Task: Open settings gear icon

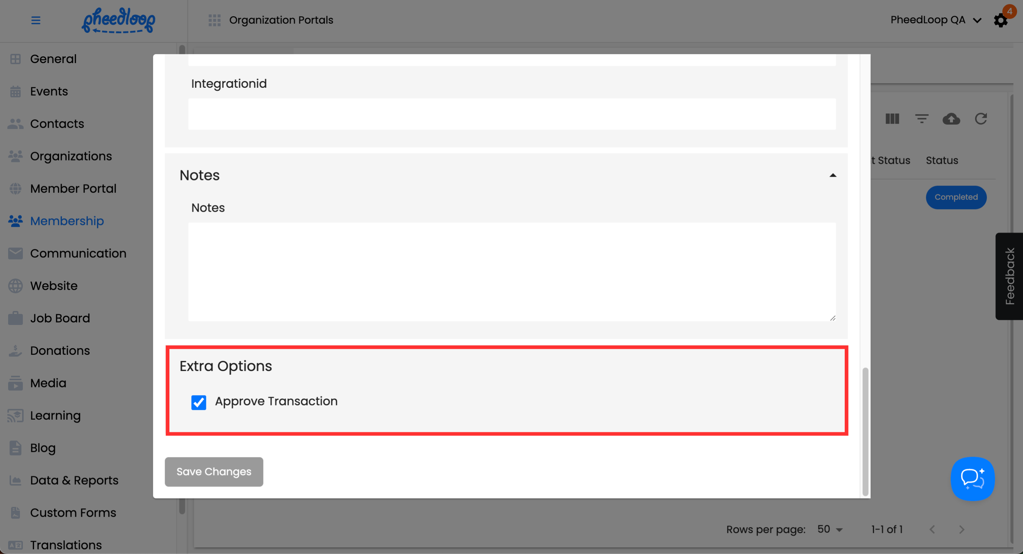Action: tap(1000, 20)
